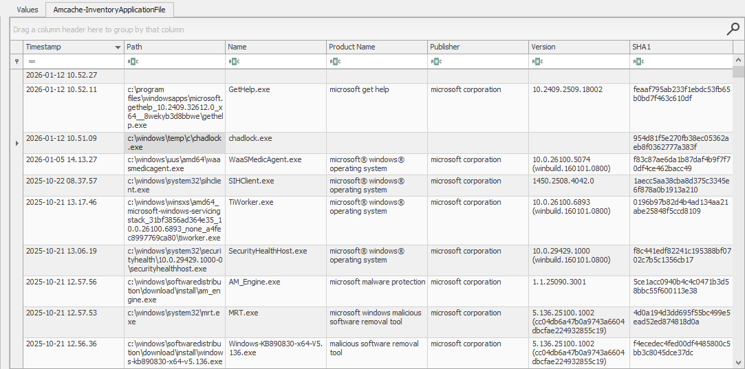Sort by the Name column header

click(276, 47)
